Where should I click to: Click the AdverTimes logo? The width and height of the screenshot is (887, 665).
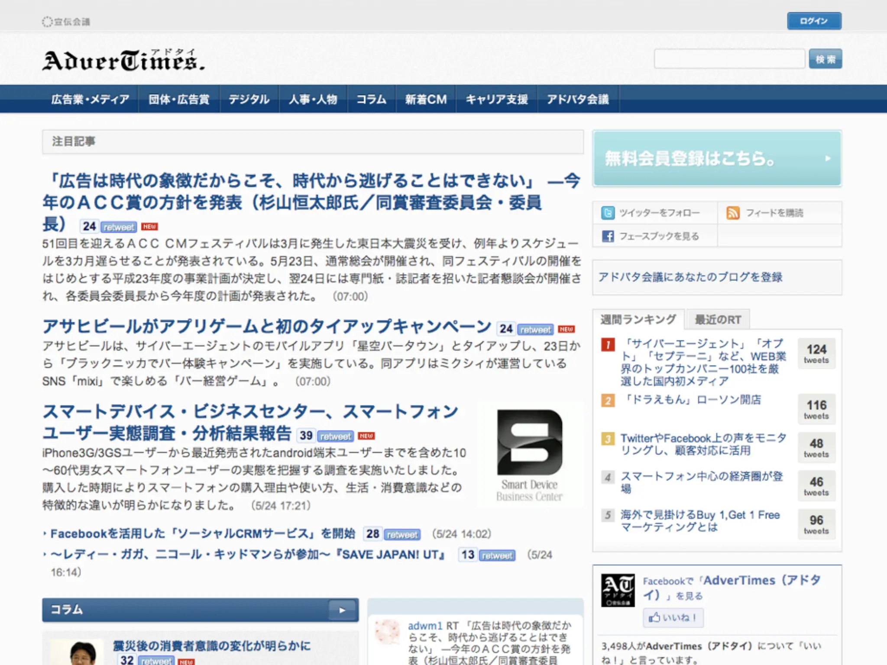(x=123, y=60)
